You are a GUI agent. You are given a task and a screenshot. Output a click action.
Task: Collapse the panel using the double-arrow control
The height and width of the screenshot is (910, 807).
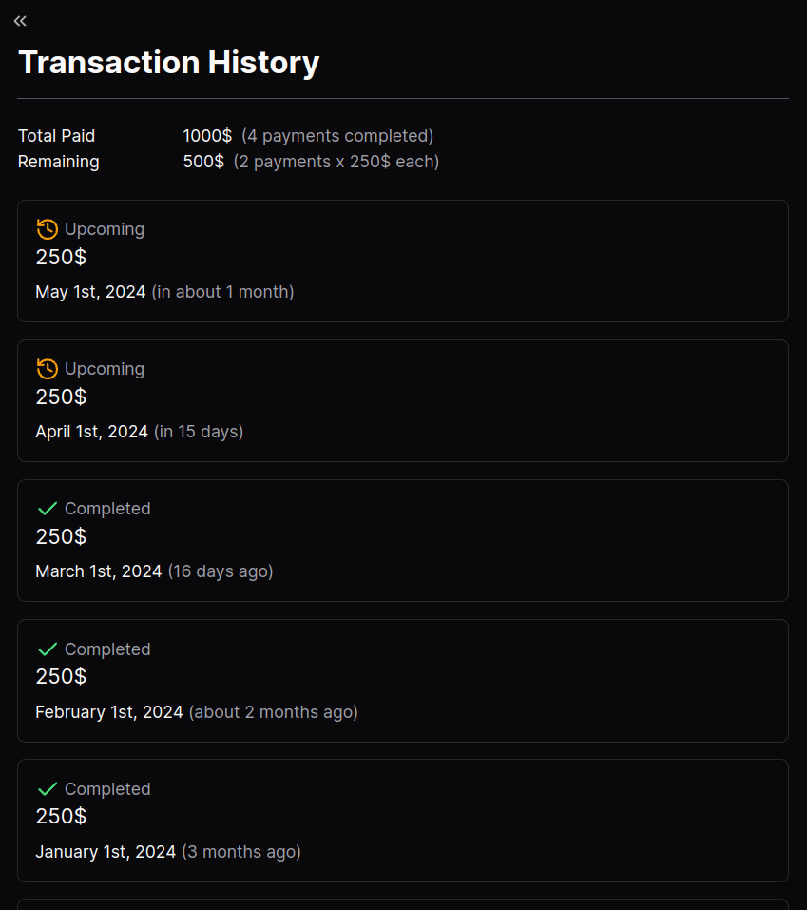(20, 20)
